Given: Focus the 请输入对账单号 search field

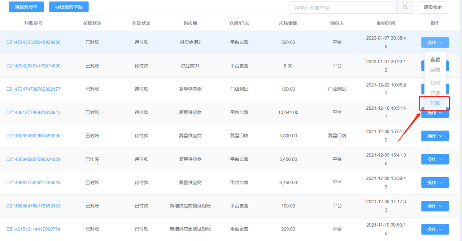Looking at the screenshot, I should click(343, 7).
